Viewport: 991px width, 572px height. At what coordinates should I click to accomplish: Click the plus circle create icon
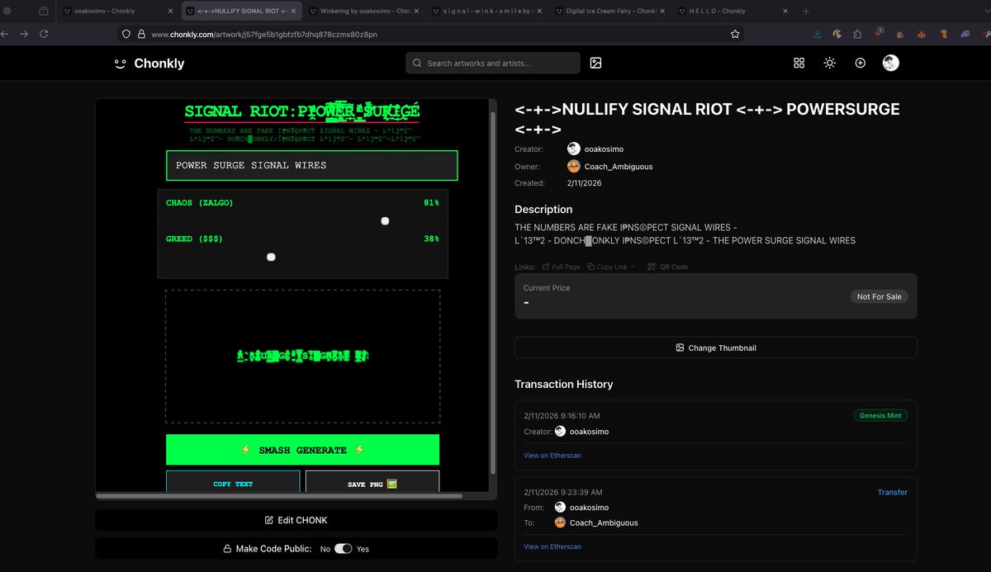(x=860, y=63)
